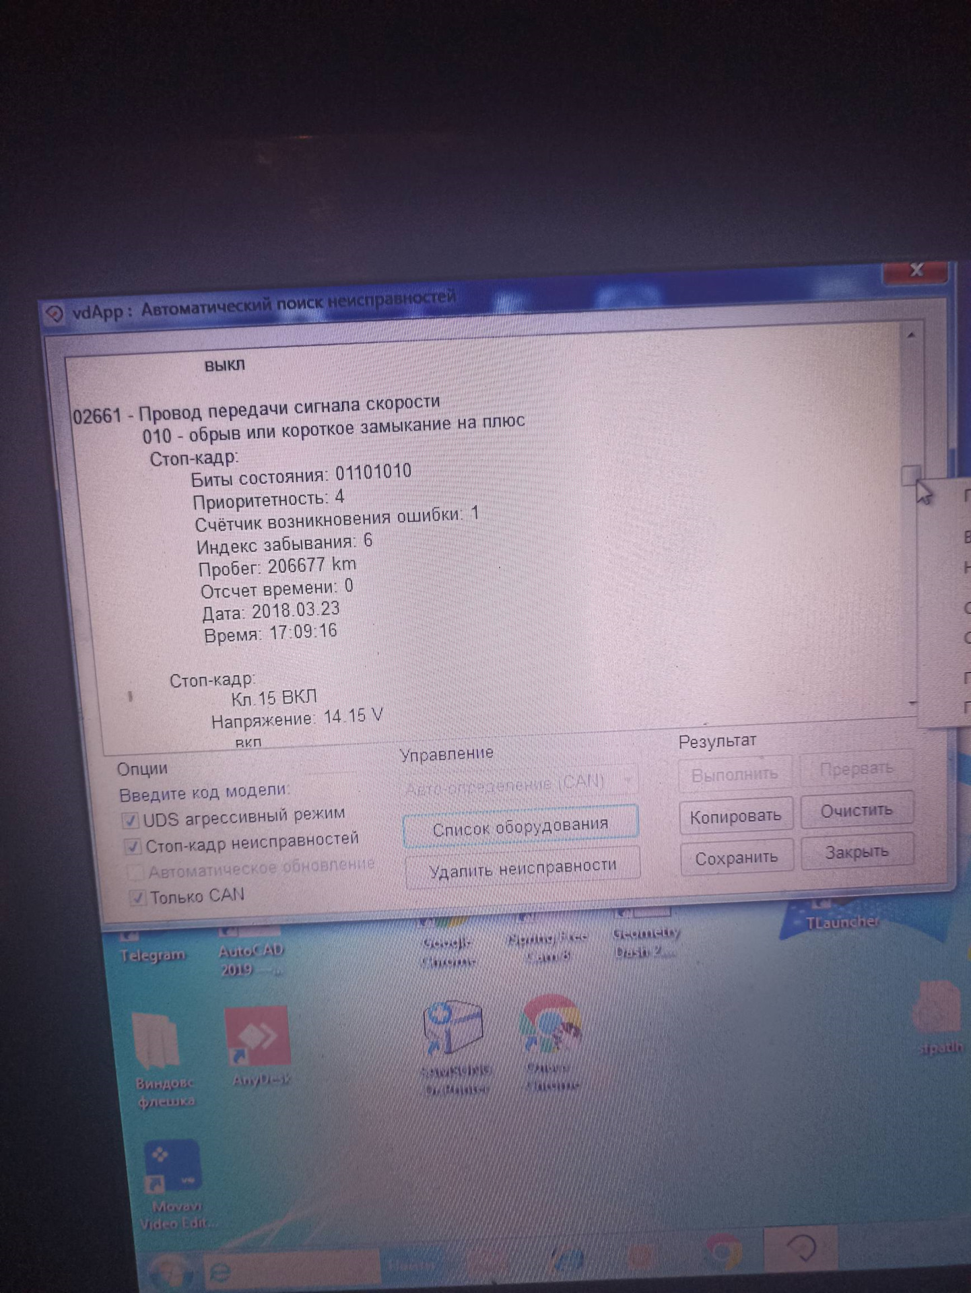Click the results scrollbar down arrow
The height and width of the screenshot is (1293, 971).
point(913,703)
